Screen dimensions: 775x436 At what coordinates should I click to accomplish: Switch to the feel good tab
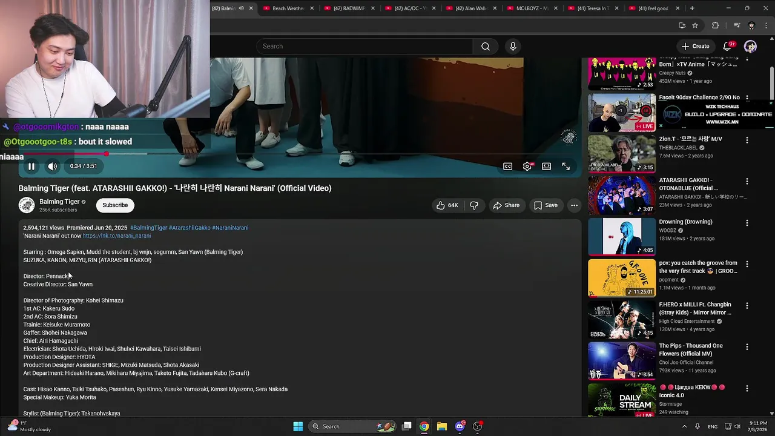(654, 8)
